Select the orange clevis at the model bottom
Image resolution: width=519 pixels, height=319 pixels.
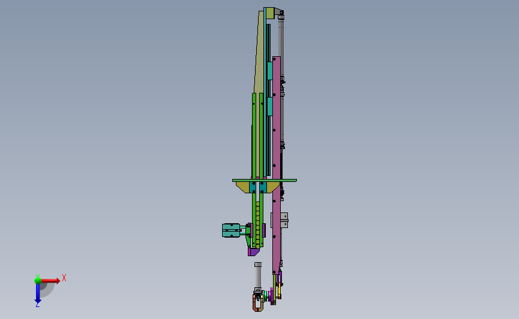tap(258, 303)
